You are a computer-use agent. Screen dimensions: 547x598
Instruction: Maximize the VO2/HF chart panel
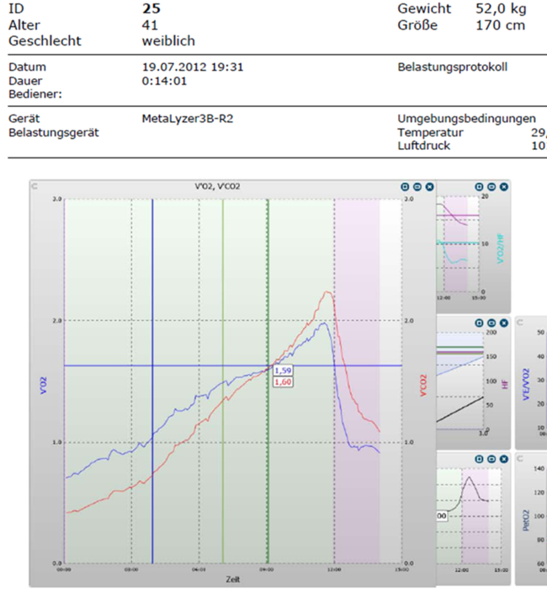(480, 186)
